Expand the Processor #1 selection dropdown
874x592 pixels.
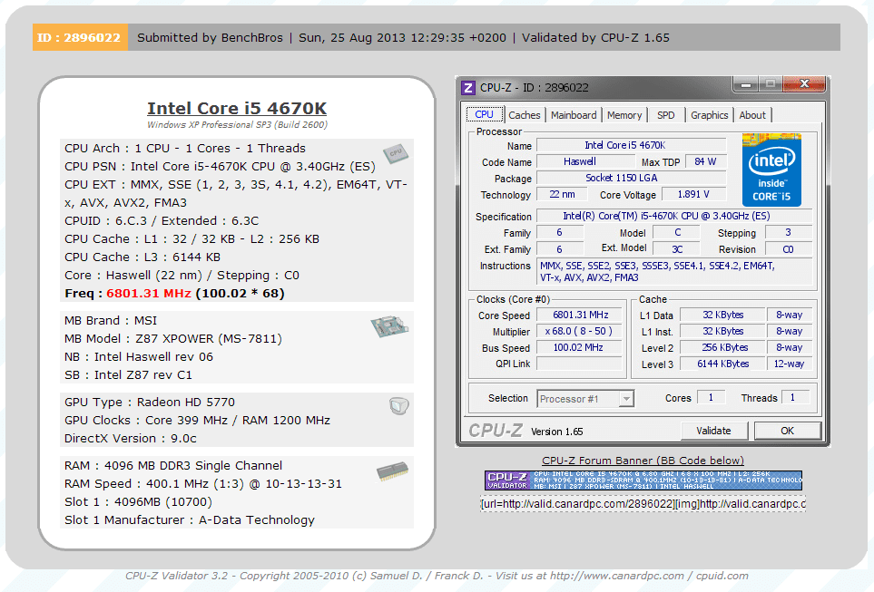[626, 399]
